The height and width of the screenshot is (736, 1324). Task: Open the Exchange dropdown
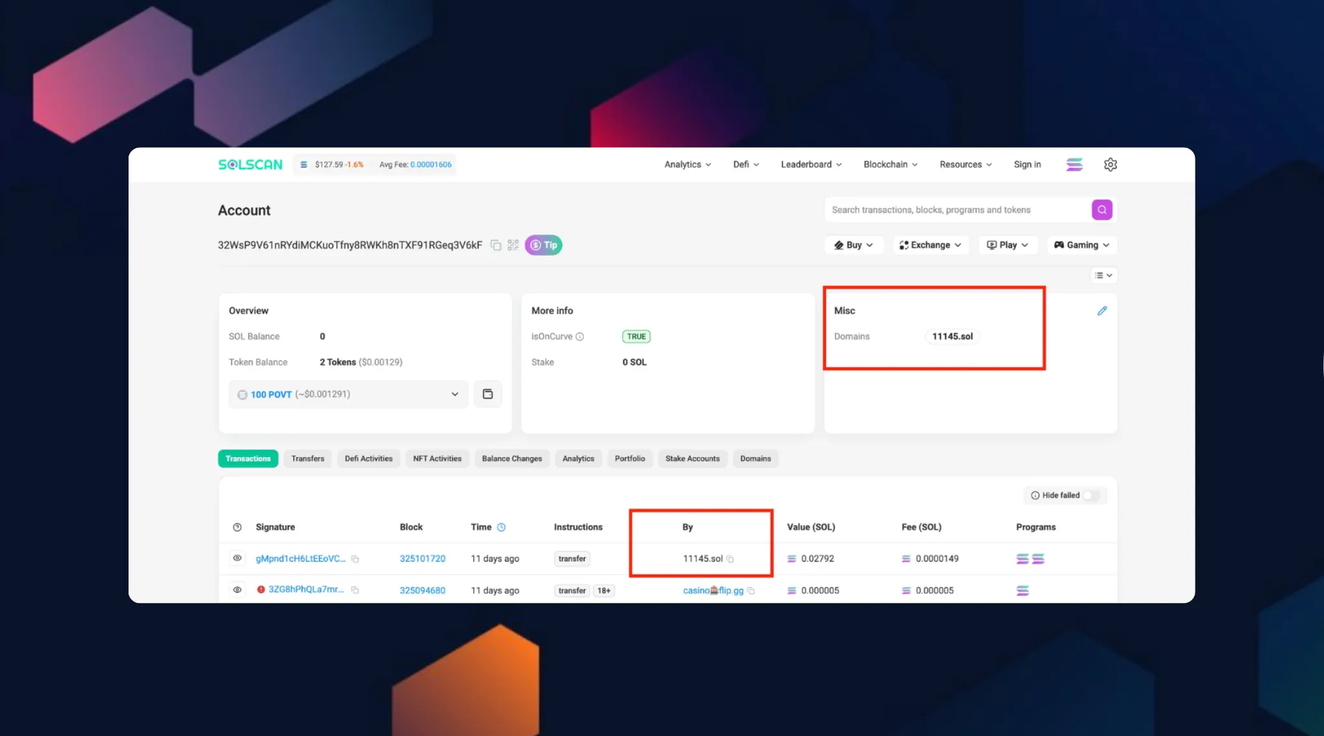tap(930, 245)
